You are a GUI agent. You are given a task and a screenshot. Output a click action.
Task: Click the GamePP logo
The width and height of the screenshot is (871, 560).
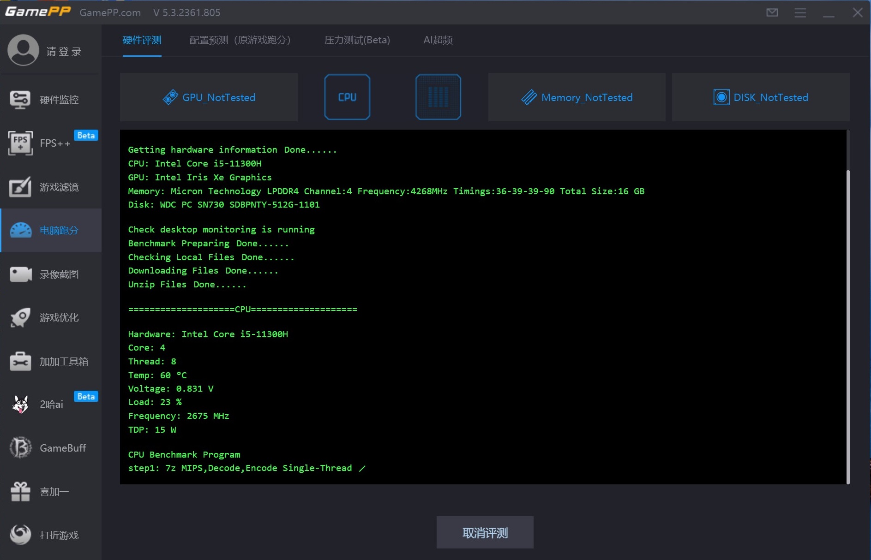(38, 12)
